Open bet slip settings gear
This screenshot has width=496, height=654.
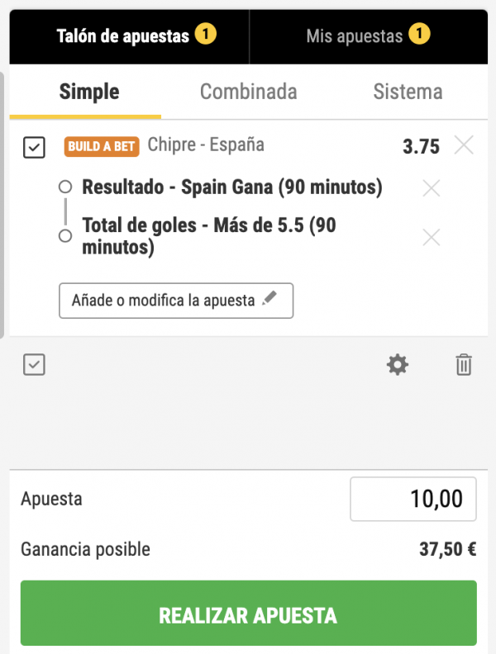(398, 365)
